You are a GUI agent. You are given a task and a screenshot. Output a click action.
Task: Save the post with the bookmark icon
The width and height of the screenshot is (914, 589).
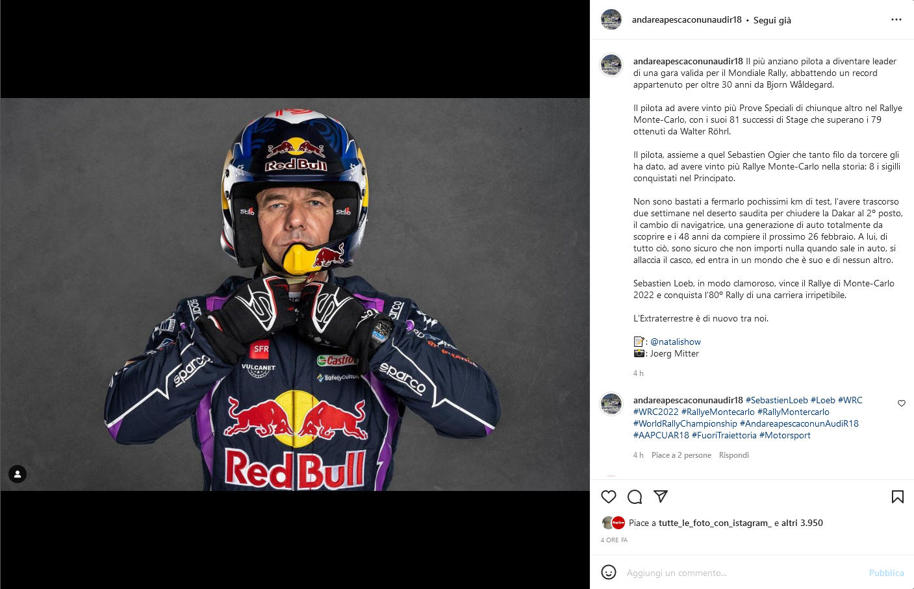[x=898, y=497]
